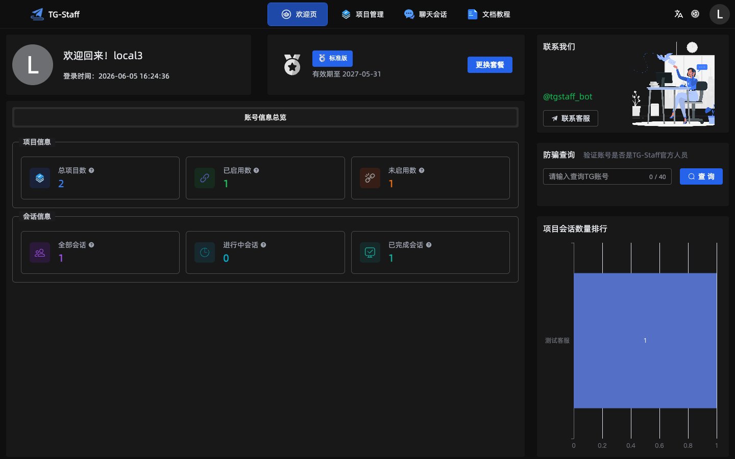Select the 账号信息总览 tab
This screenshot has height=459, width=735.
265,117
